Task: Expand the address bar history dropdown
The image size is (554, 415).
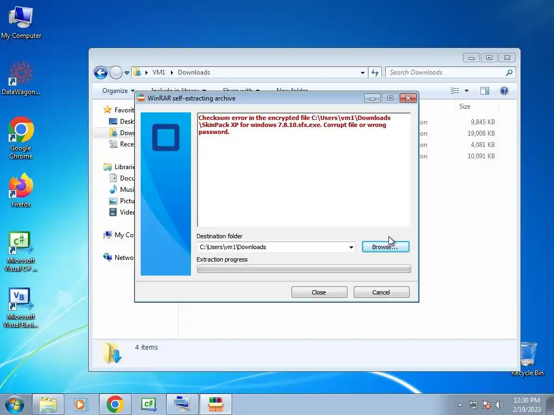Action: click(362, 73)
